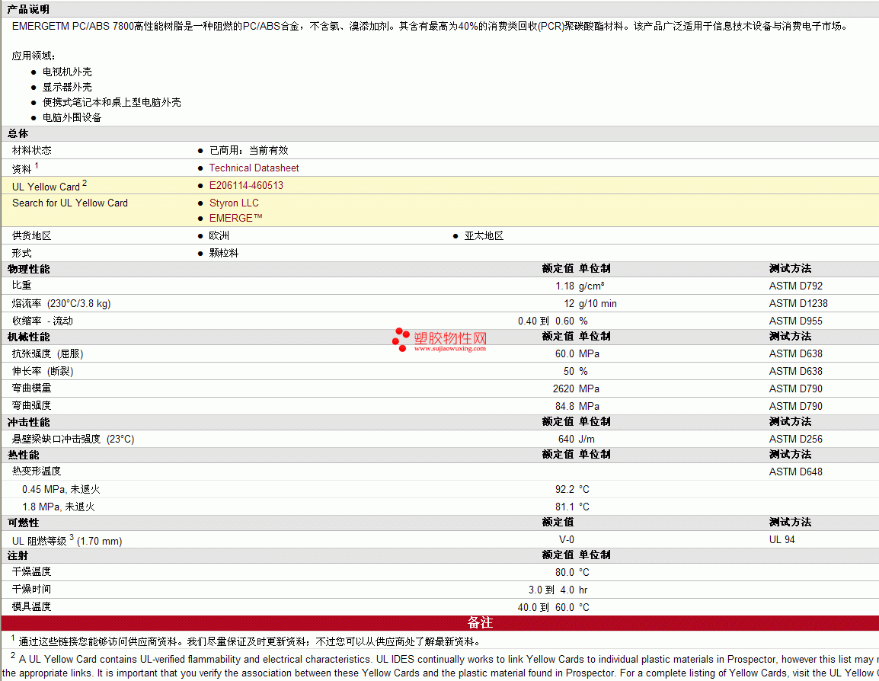879x681 pixels.
Task: Select the 机械性能 section header
Action: click(x=28, y=337)
